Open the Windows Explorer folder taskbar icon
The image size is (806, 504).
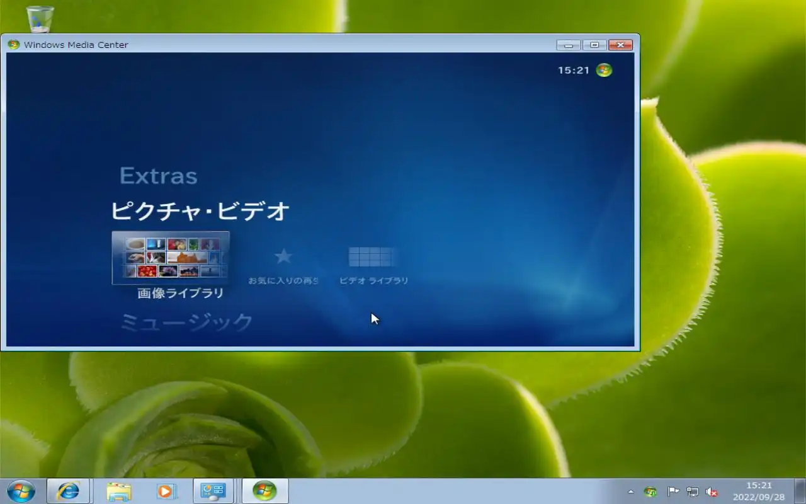(x=118, y=491)
